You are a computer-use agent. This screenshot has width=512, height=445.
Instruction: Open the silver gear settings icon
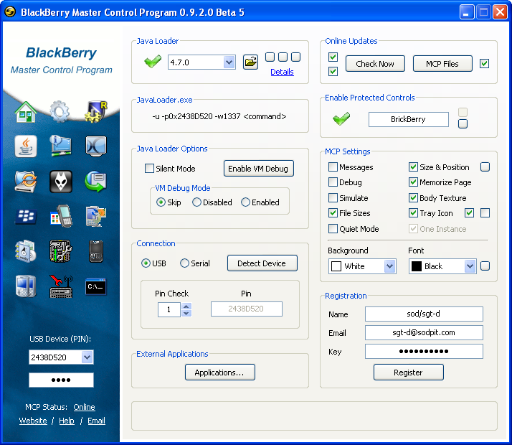pos(60,111)
